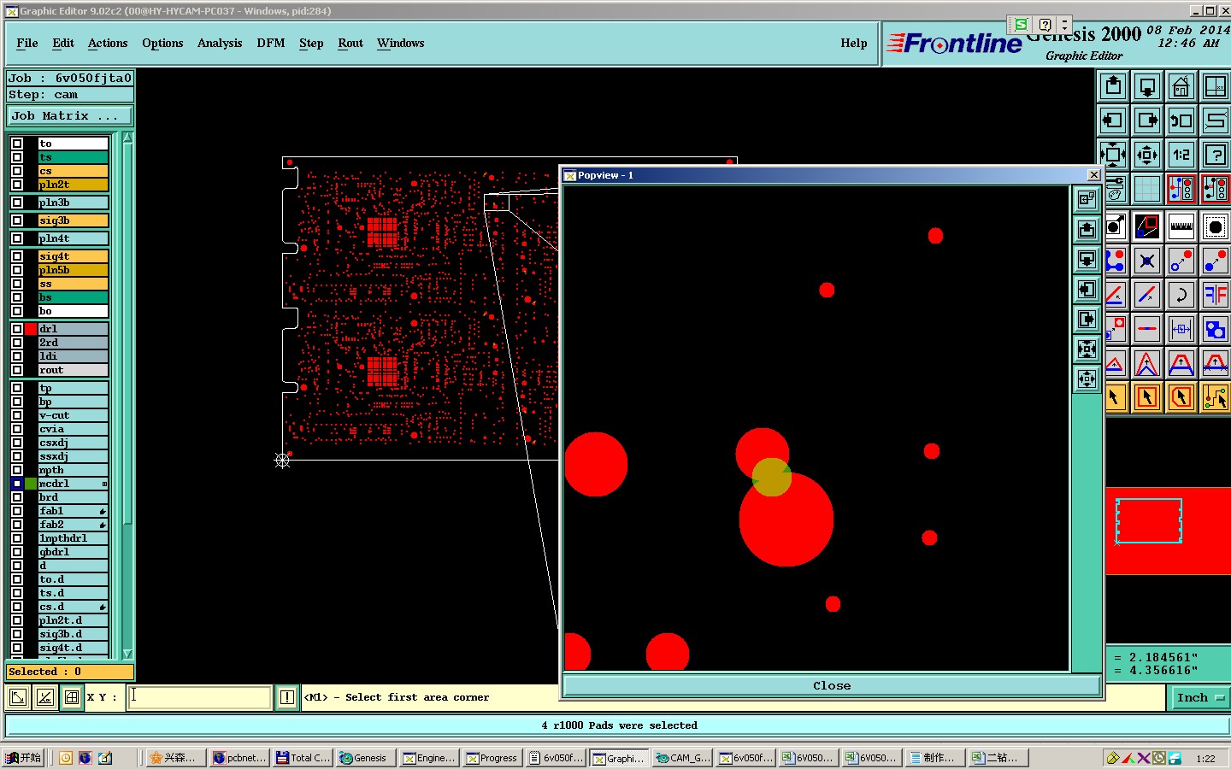Click the pan left view icon in main toolbar
This screenshot has height=769, width=1231.
(x=1113, y=120)
